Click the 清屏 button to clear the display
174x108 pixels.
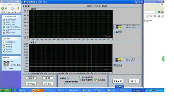[48, 78]
